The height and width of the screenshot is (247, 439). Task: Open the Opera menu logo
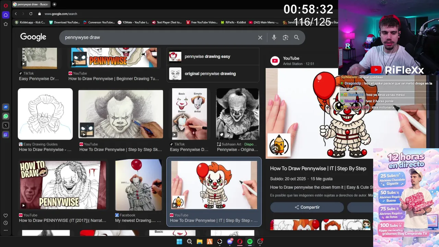click(5, 5)
